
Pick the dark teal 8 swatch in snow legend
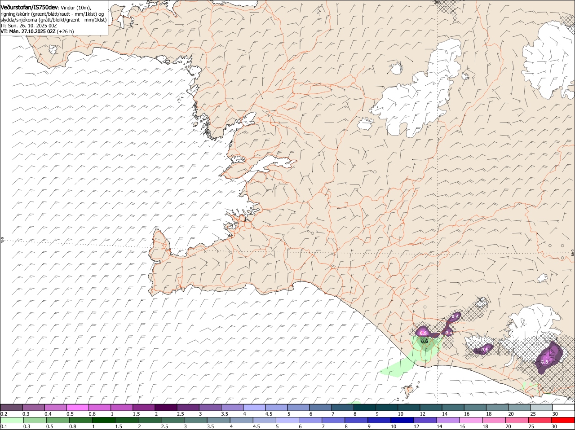365,408
